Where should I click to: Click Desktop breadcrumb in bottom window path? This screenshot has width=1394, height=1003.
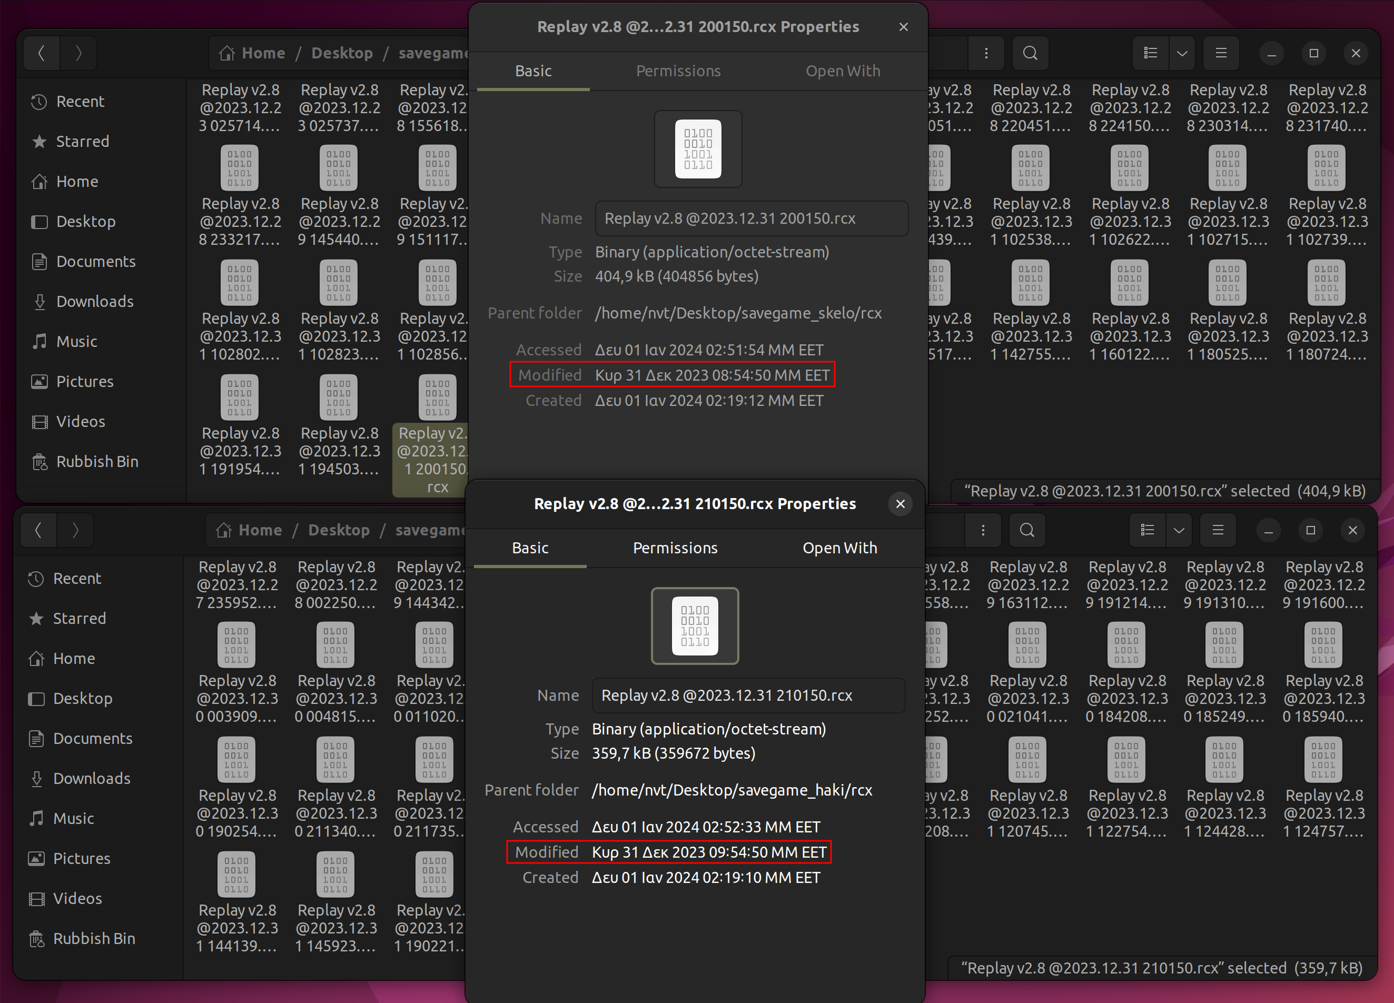tap(339, 530)
